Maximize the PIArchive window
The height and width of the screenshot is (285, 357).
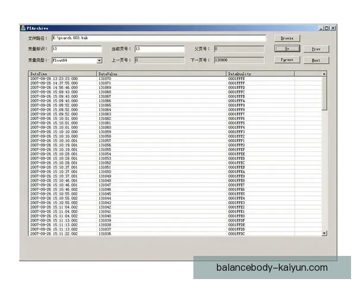tap(327, 28)
